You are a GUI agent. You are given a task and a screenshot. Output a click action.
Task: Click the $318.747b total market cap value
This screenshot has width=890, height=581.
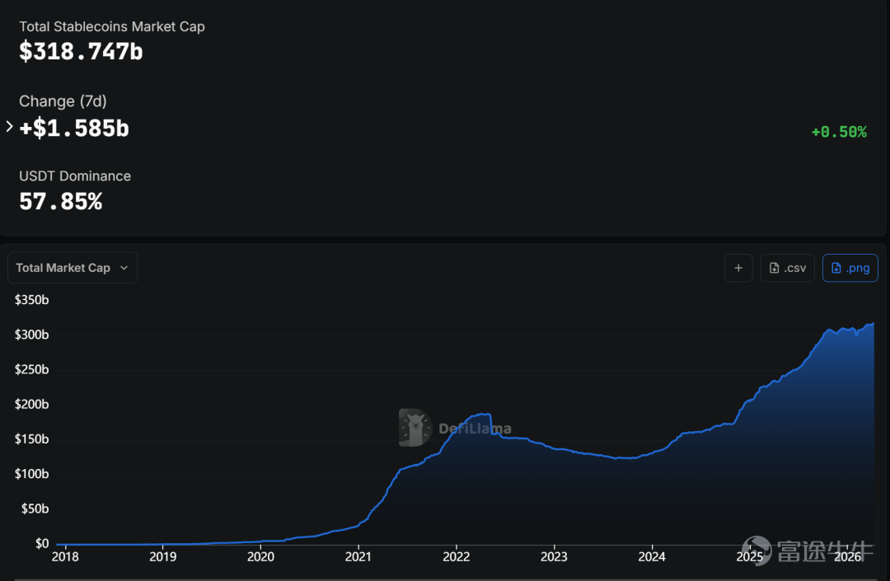(x=81, y=52)
